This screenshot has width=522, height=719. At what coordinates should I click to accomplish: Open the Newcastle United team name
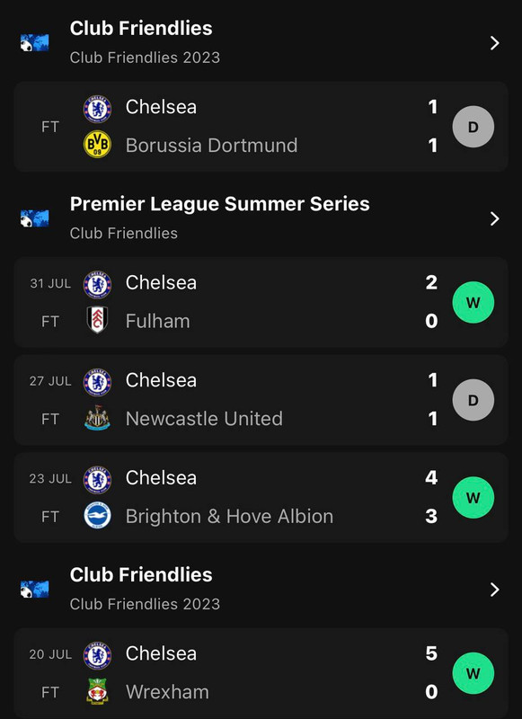(x=204, y=418)
